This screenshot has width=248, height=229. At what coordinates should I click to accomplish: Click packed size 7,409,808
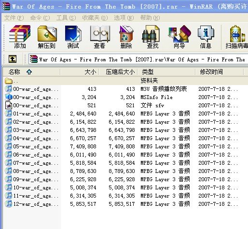[122, 146]
